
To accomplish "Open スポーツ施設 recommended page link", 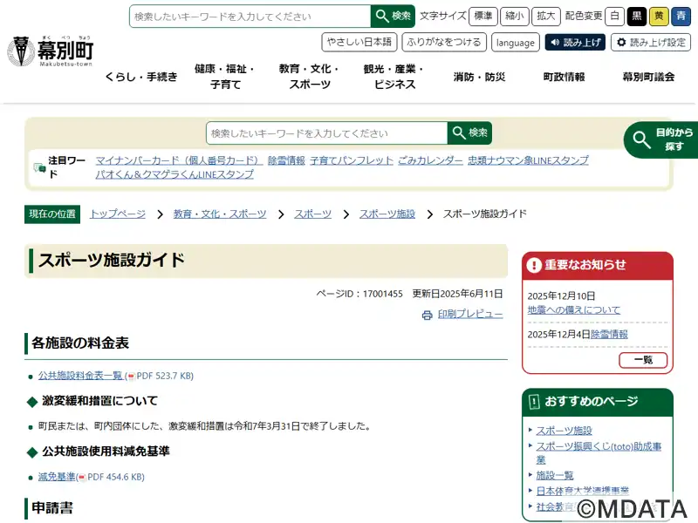I will coord(564,431).
